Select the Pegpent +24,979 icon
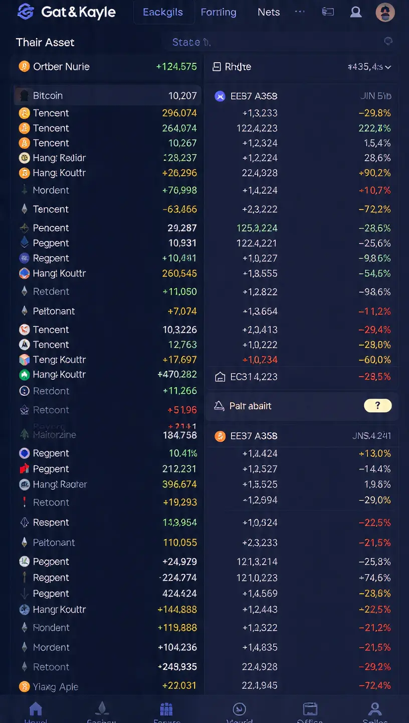 click(24, 561)
